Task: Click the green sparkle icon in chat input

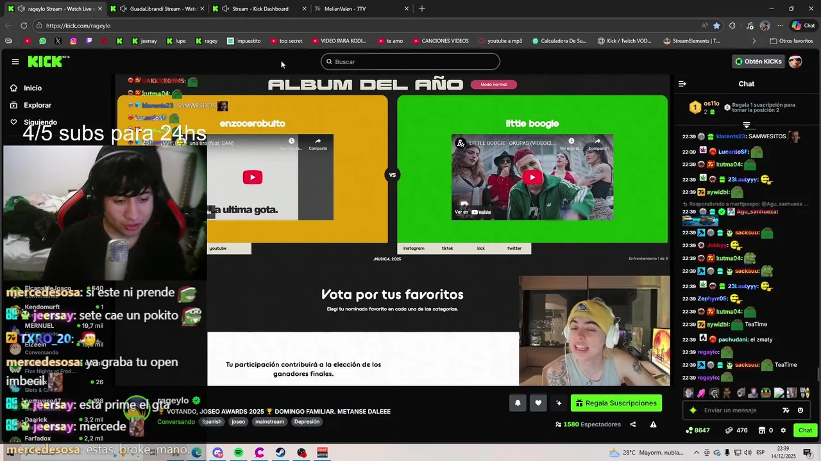Action: (x=693, y=410)
